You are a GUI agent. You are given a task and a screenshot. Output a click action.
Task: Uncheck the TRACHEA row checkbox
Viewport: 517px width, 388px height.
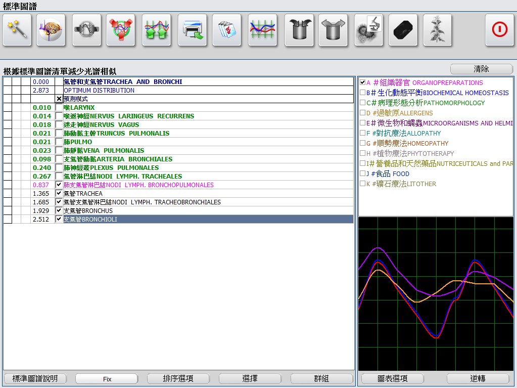59,194
